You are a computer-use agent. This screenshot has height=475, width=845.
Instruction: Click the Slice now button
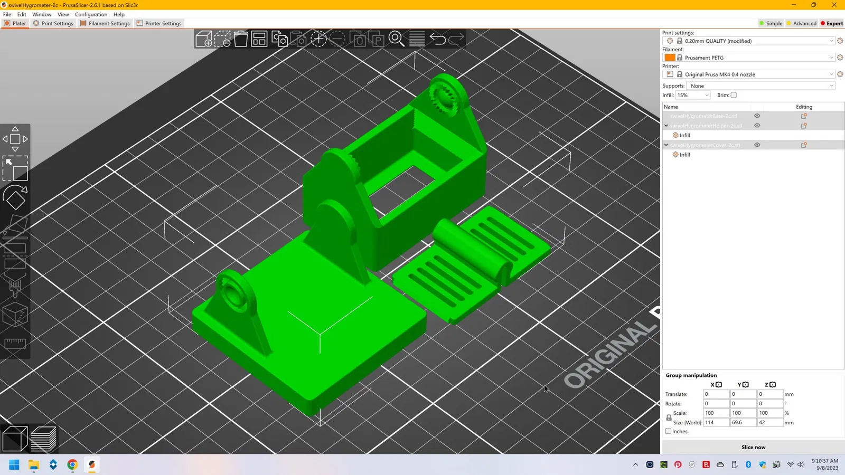click(753, 447)
